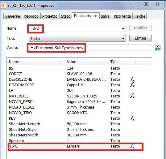Open the Fisiche tab
Viewport: 166px width, 159px height.
(x=140, y=16)
